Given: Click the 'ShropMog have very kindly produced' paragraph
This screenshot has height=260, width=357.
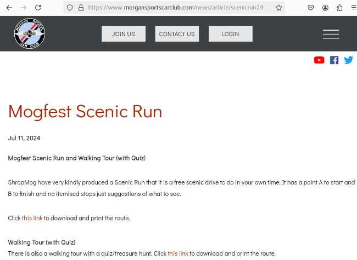Looking at the screenshot, I should (x=181, y=188).
